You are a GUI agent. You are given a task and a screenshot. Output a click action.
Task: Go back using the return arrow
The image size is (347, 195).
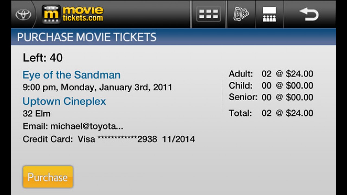309,14
